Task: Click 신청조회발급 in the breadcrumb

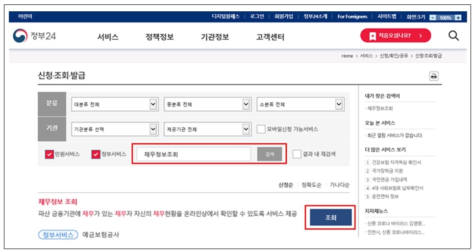Action: 428,56
